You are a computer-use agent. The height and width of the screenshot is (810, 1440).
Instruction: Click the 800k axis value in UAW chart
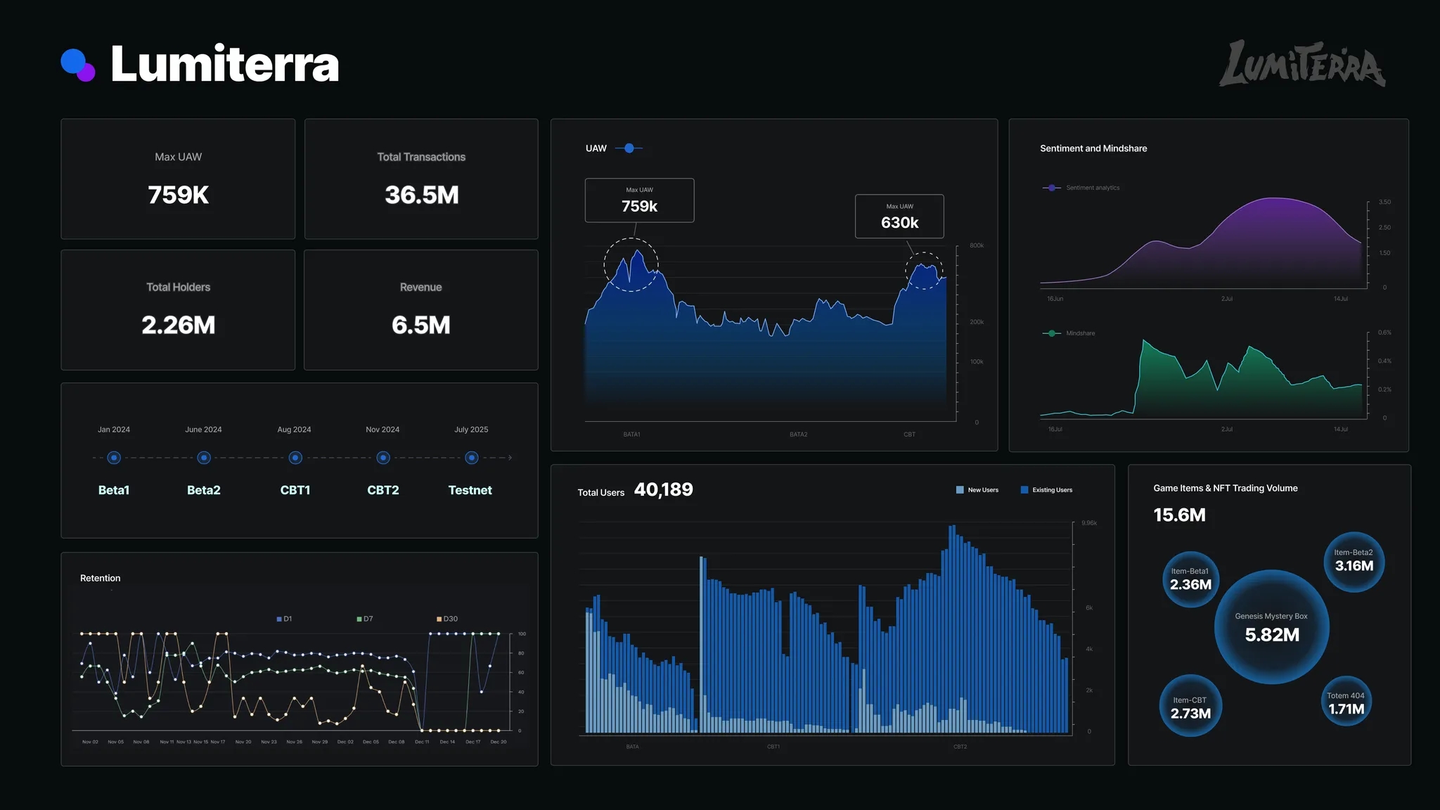tap(977, 246)
